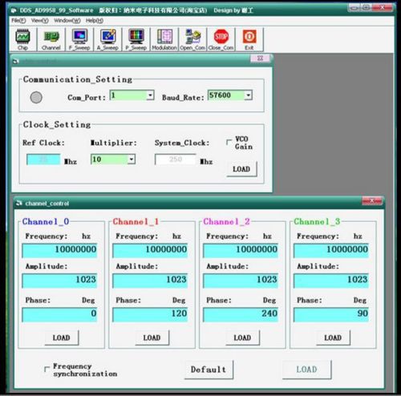401x396 pixels.
Task: Open the P_Sweep phase sweep tool
Action: [x=136, y=39]
